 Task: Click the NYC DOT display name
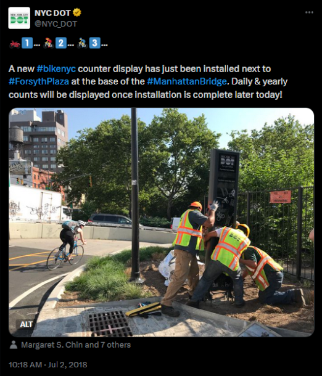tap(52, 13)
